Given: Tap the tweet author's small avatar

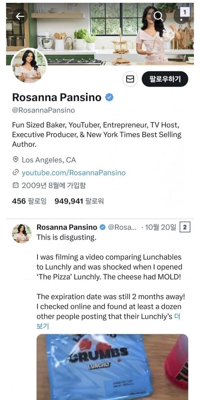Looking at the screenshot, I should 22,233.
